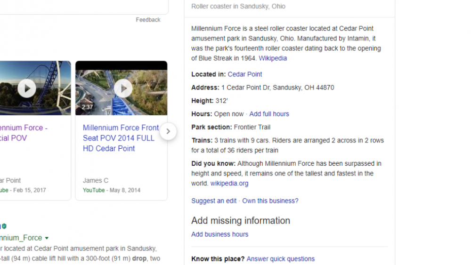Open the Wikipedia link in the description
Image resolution: width=471 pixels, height=265 pixels.
click(273, 58)
